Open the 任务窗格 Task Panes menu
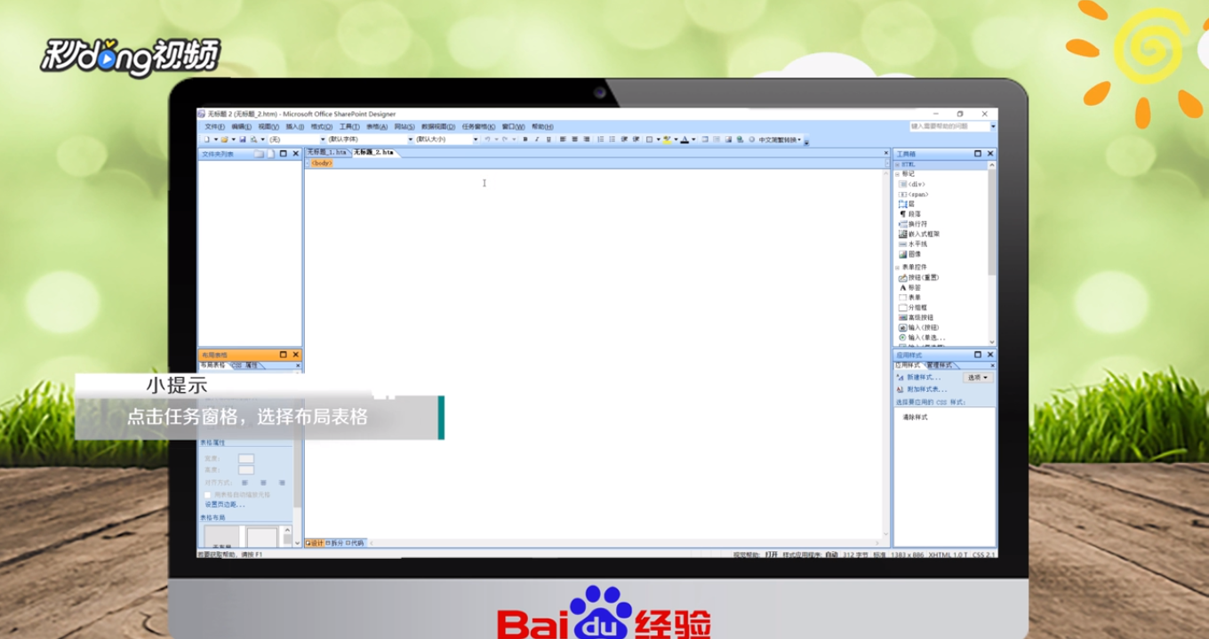Image resolution: width=1209 pixels, height=639 pixels. click(478, 126)
